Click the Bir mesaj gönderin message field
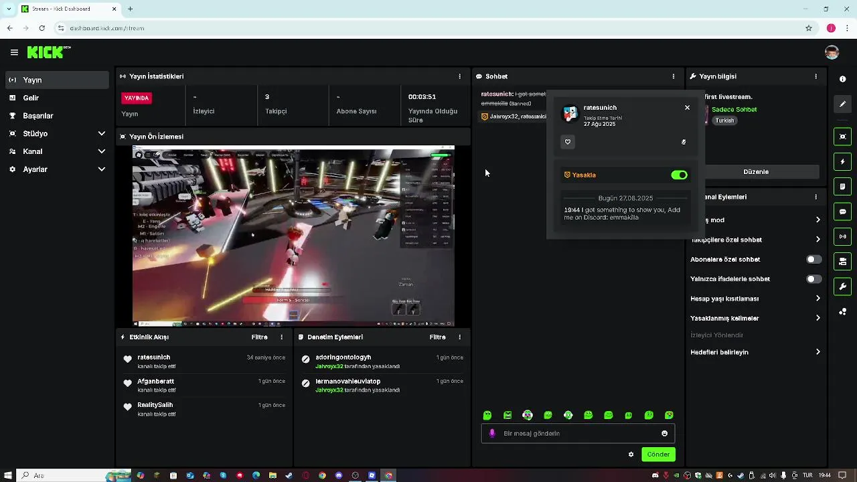 point(578,433)
